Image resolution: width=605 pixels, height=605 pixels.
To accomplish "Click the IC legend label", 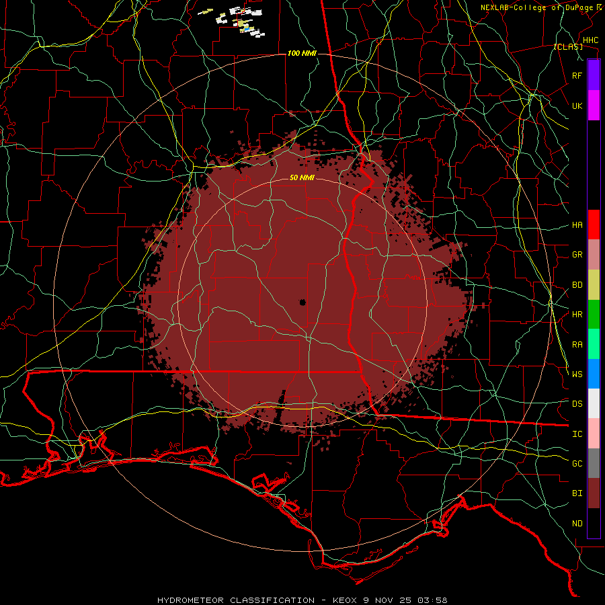I will [x=577, y=434].
